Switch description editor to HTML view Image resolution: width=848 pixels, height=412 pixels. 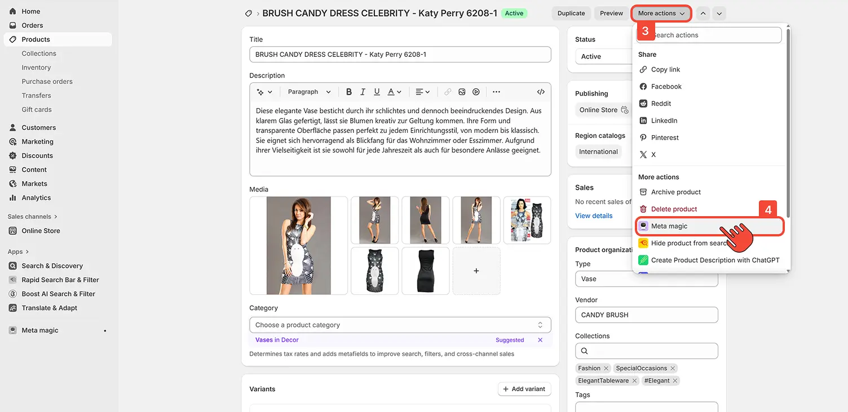pos(541,92)
